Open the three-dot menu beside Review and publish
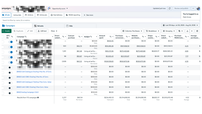The width and height of the screenshot is (202, 114). (193, 9)
